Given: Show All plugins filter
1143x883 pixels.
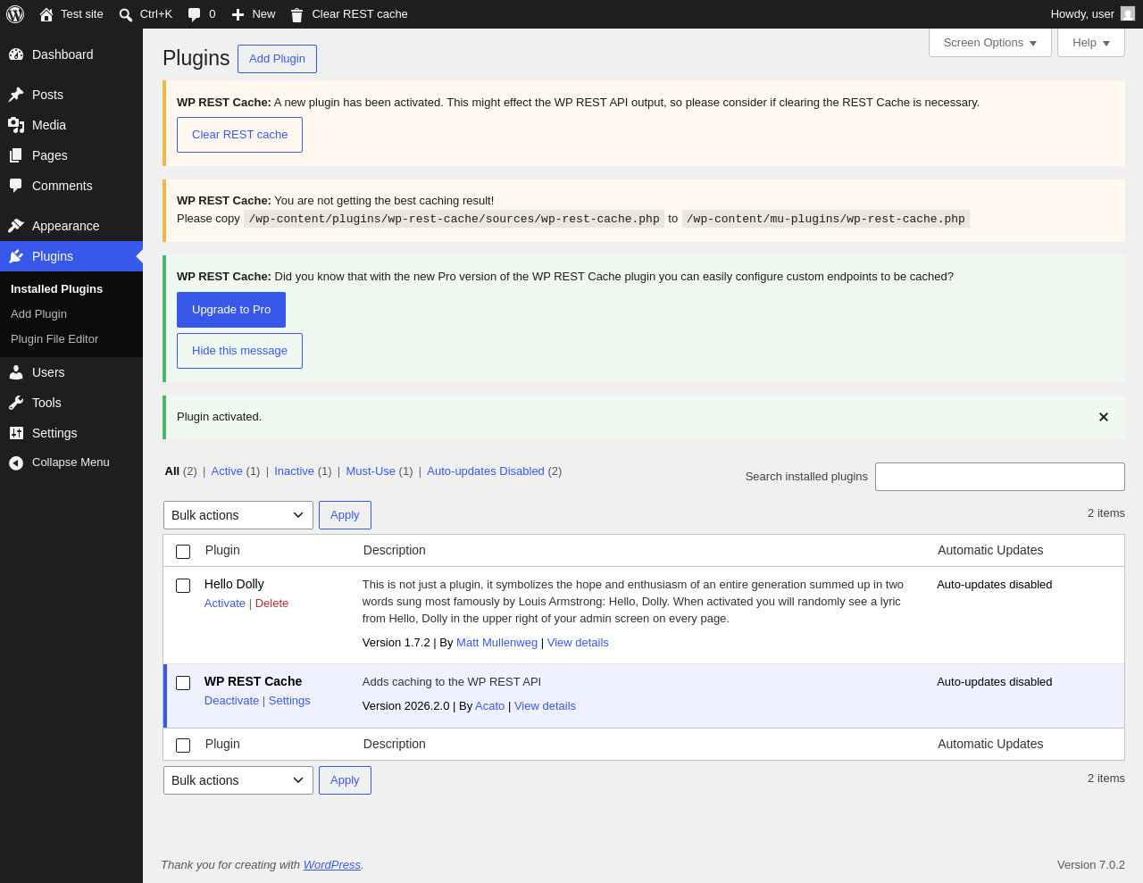Looking at the screenshot, I should tap(171, 471).
